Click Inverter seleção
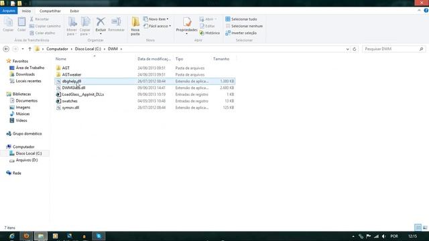Screen dimensions: 429x241 241,33
